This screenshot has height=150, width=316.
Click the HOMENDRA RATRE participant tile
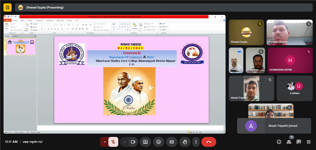tap(290, 61)
